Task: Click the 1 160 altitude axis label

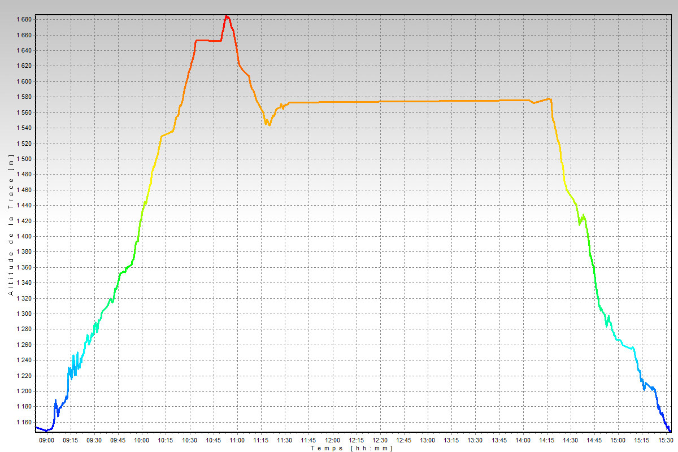Action: pos(23,422)
